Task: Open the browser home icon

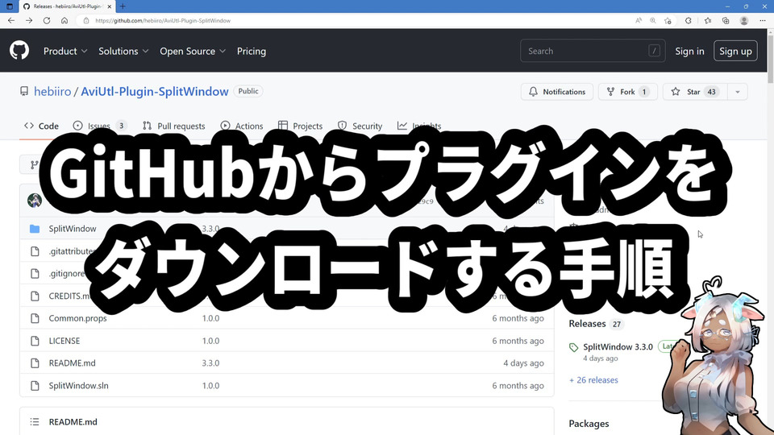Action: pyautogui.click(x=64, y=21)
